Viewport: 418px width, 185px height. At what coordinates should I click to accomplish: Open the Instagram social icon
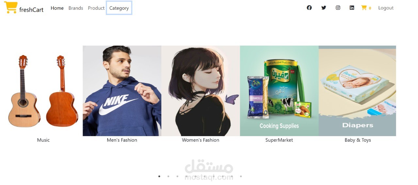click(338, 8)
